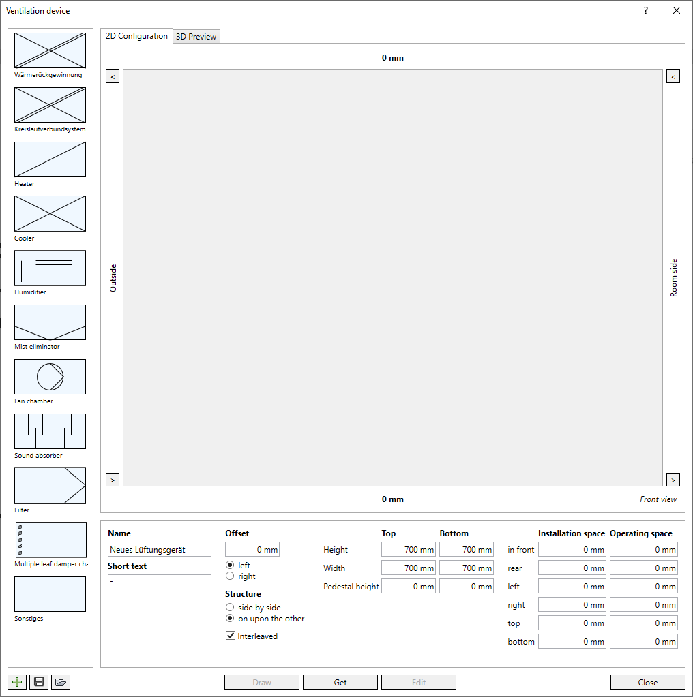Choose the Humidifier component icon
Image resolution: width=693 pixels, height=697 pixels.
pyautogui.click(x=50, y=268)
